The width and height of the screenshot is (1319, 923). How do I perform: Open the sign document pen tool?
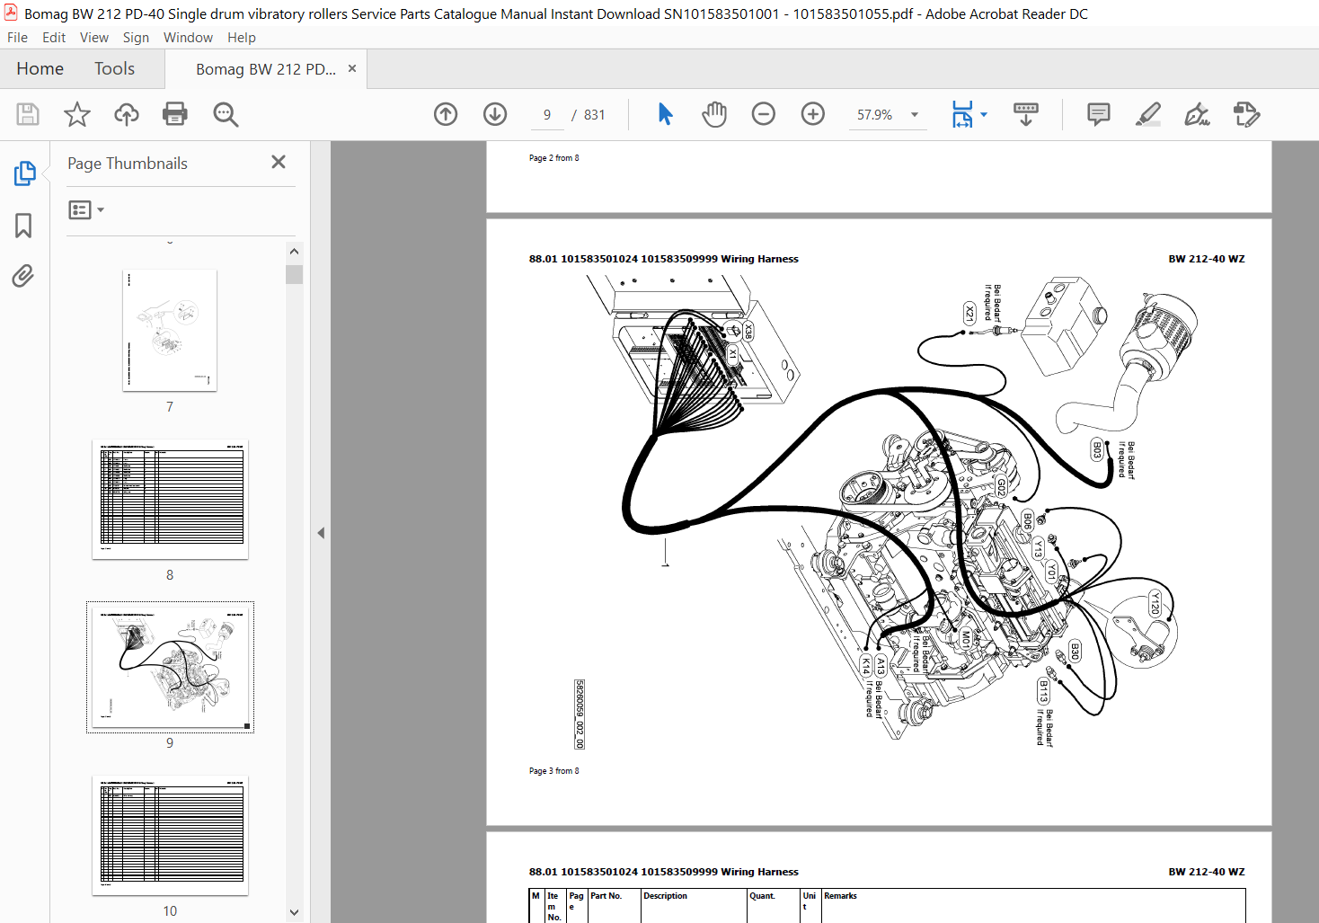[1197, 114]
